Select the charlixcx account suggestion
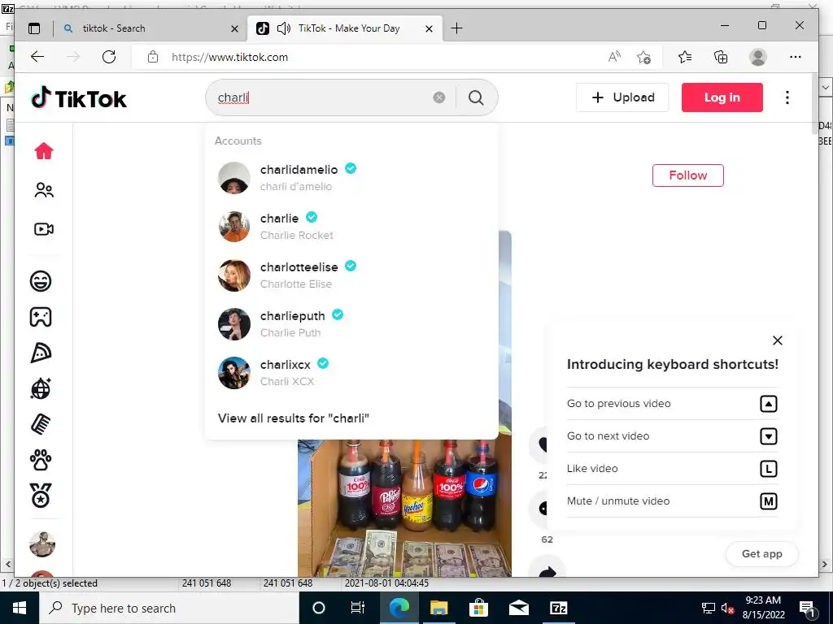The image size is (833, 624). pyautogui.click(x=351, y=373)
